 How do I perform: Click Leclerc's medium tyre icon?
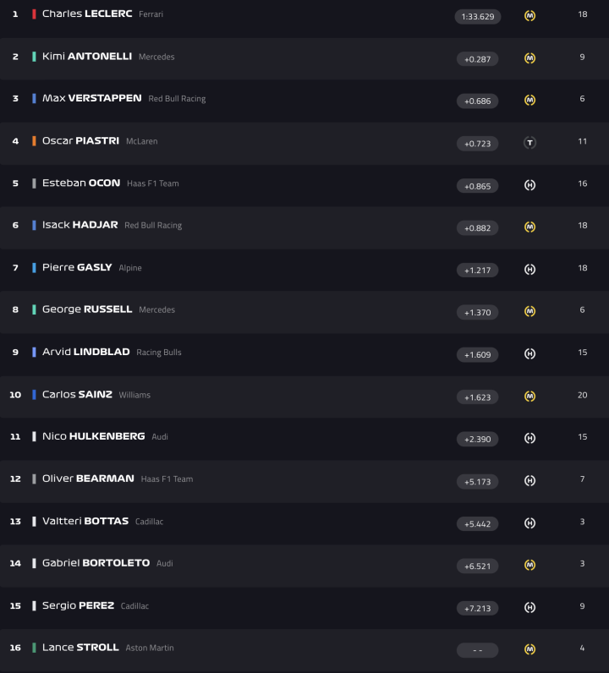point(529,16)
